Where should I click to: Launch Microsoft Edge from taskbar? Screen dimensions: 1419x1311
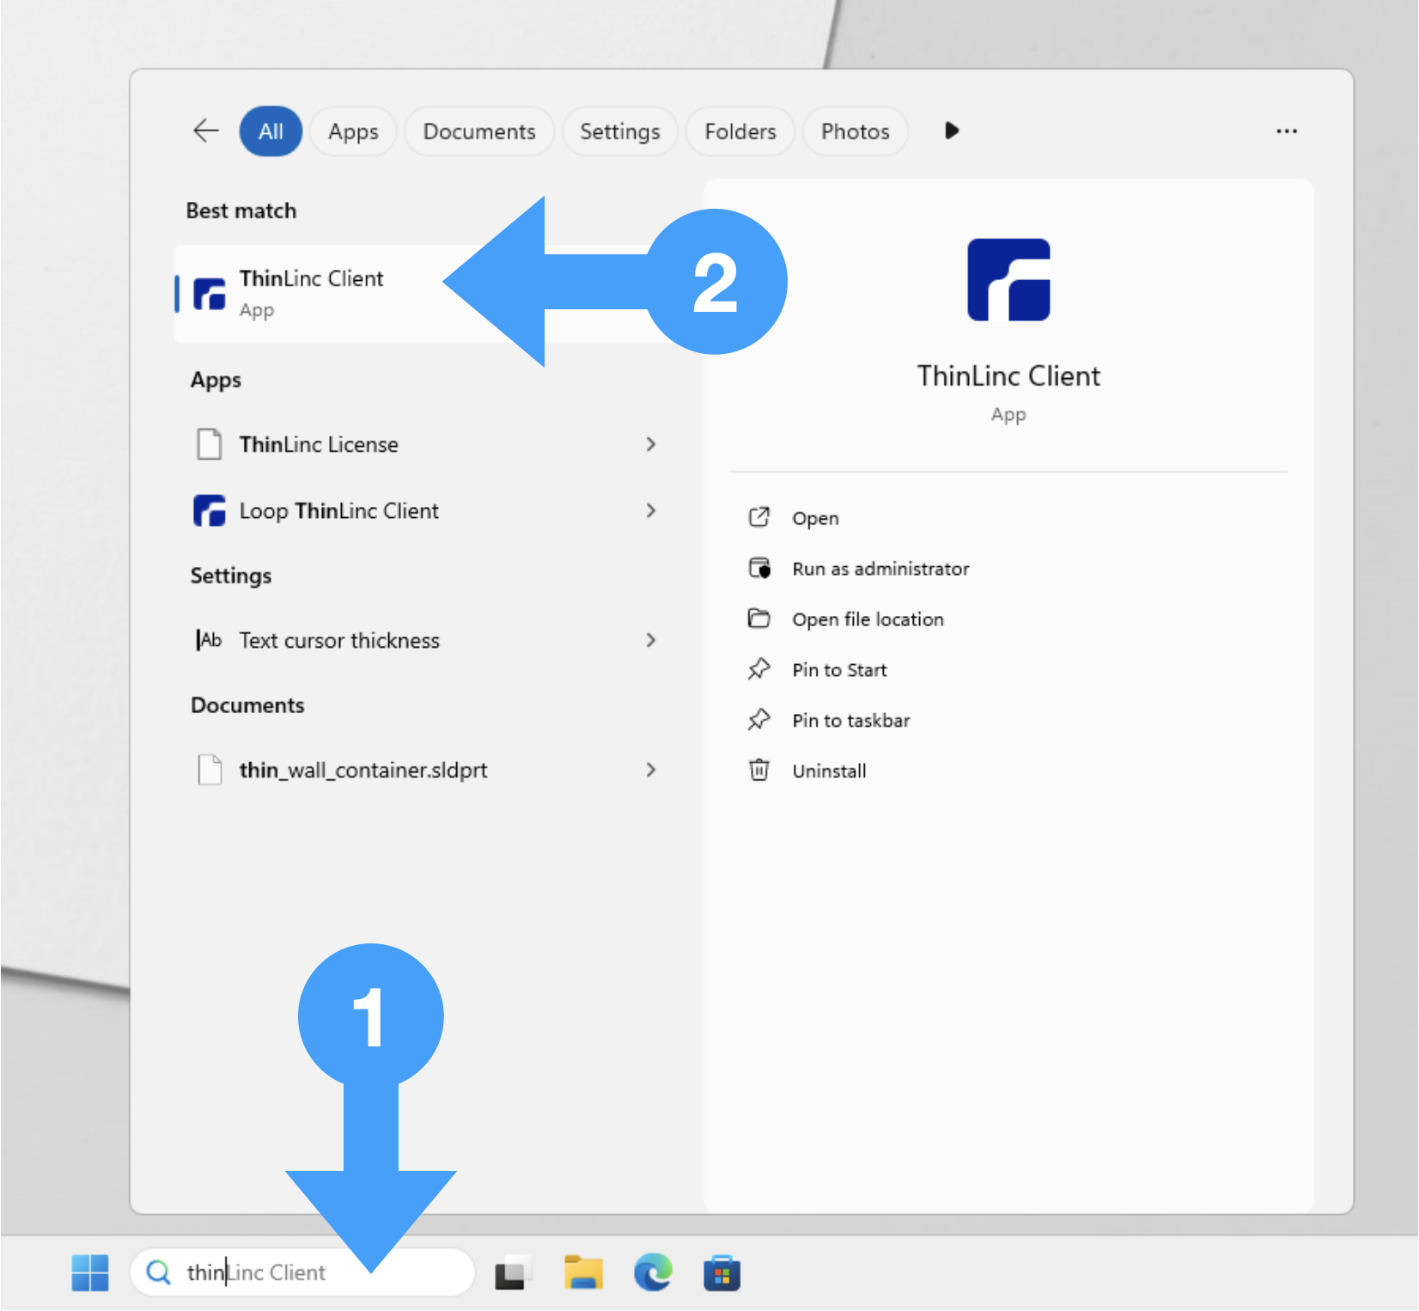(x=653, y=1272)
